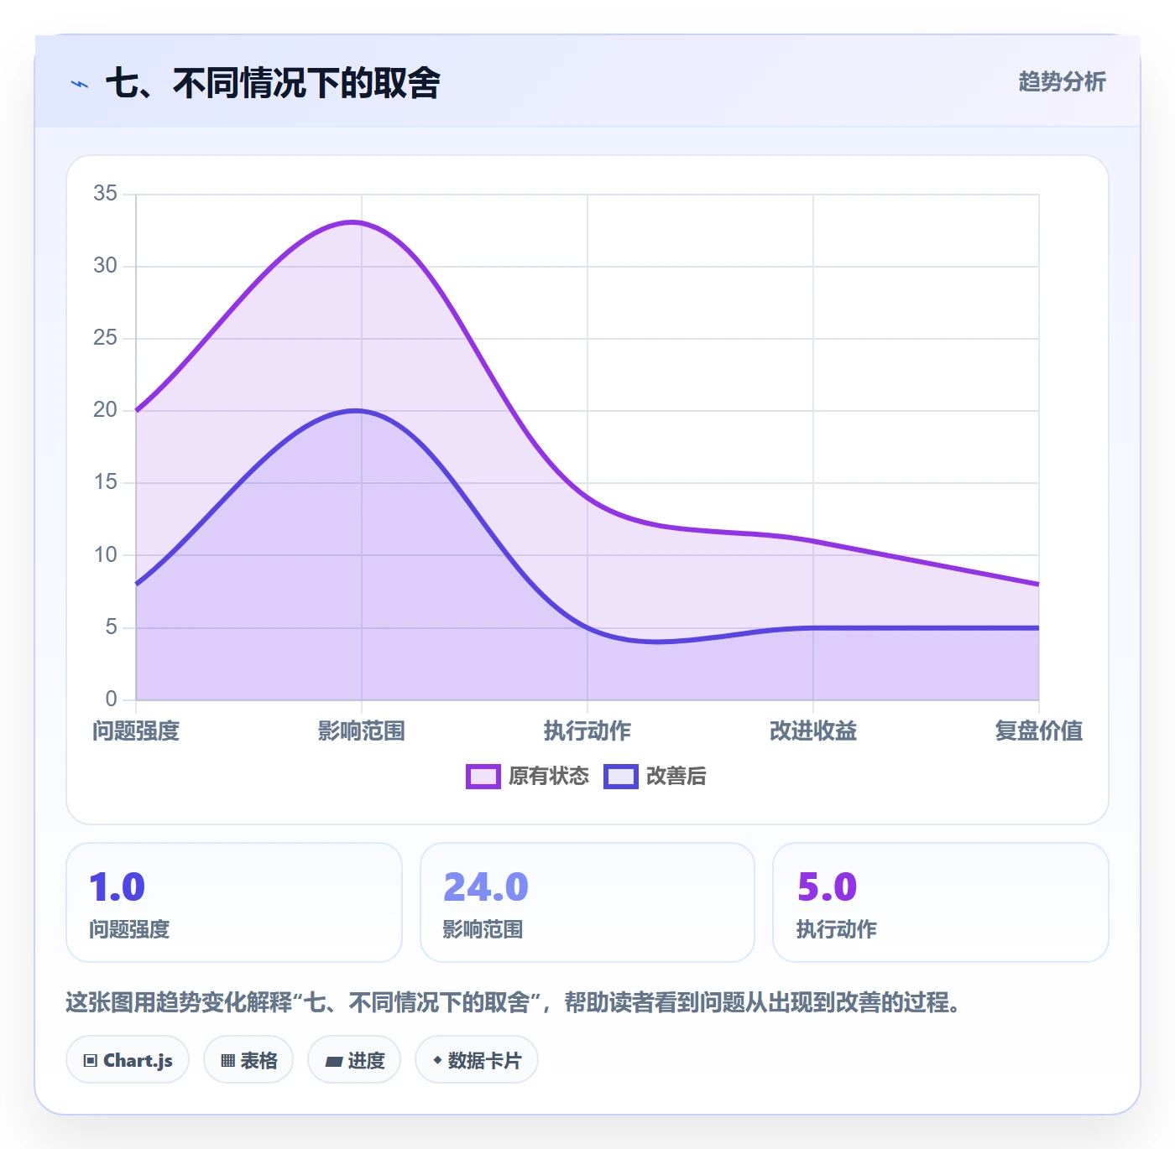Click the description sentence below the cards

514,1002
